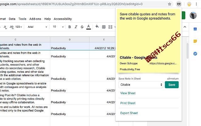Click the https://docs.google.c.. URL field
The image size is (201, 126).
(x=163, y=63)
